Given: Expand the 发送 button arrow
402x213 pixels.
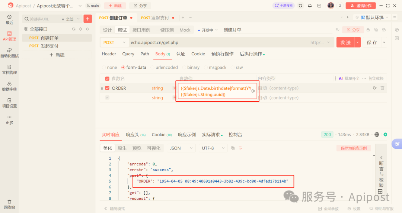Looking at the screenshot, I should 358,42.
